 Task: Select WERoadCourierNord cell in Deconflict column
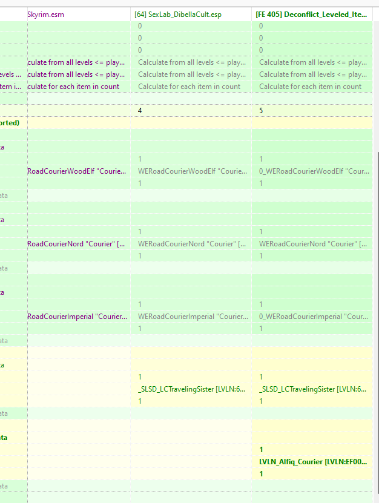(312, 244)
